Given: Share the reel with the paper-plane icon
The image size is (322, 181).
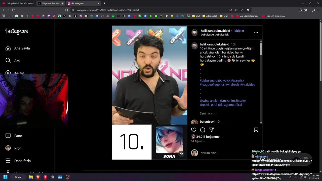Looking at the screenshot, I should click(212, 130).
